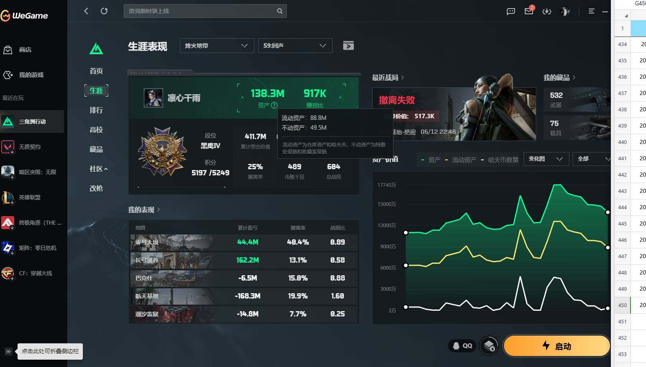Screen dimensions: 646x367
Task: Toggle the 哈夫币数量 series in the chart legend
Action: pyautogui.click(x=499, y=160)
